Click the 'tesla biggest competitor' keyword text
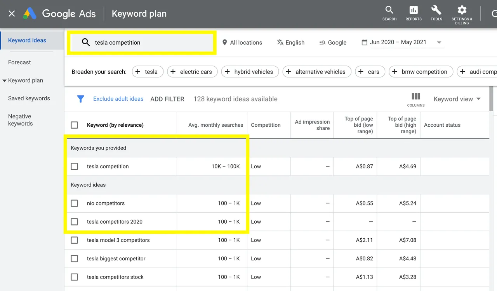Viewport: 497px width, 291px height. coord(116,258)
